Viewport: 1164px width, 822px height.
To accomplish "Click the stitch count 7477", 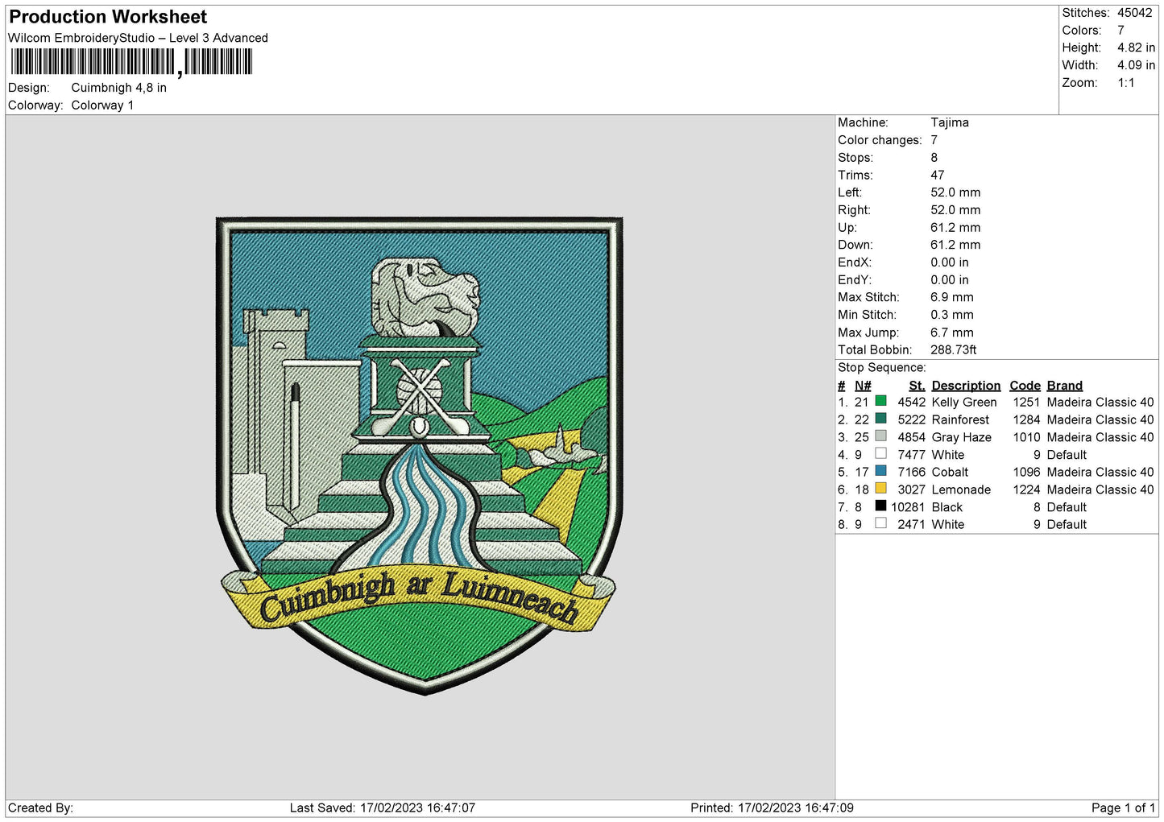I will [x=912, y=455].
